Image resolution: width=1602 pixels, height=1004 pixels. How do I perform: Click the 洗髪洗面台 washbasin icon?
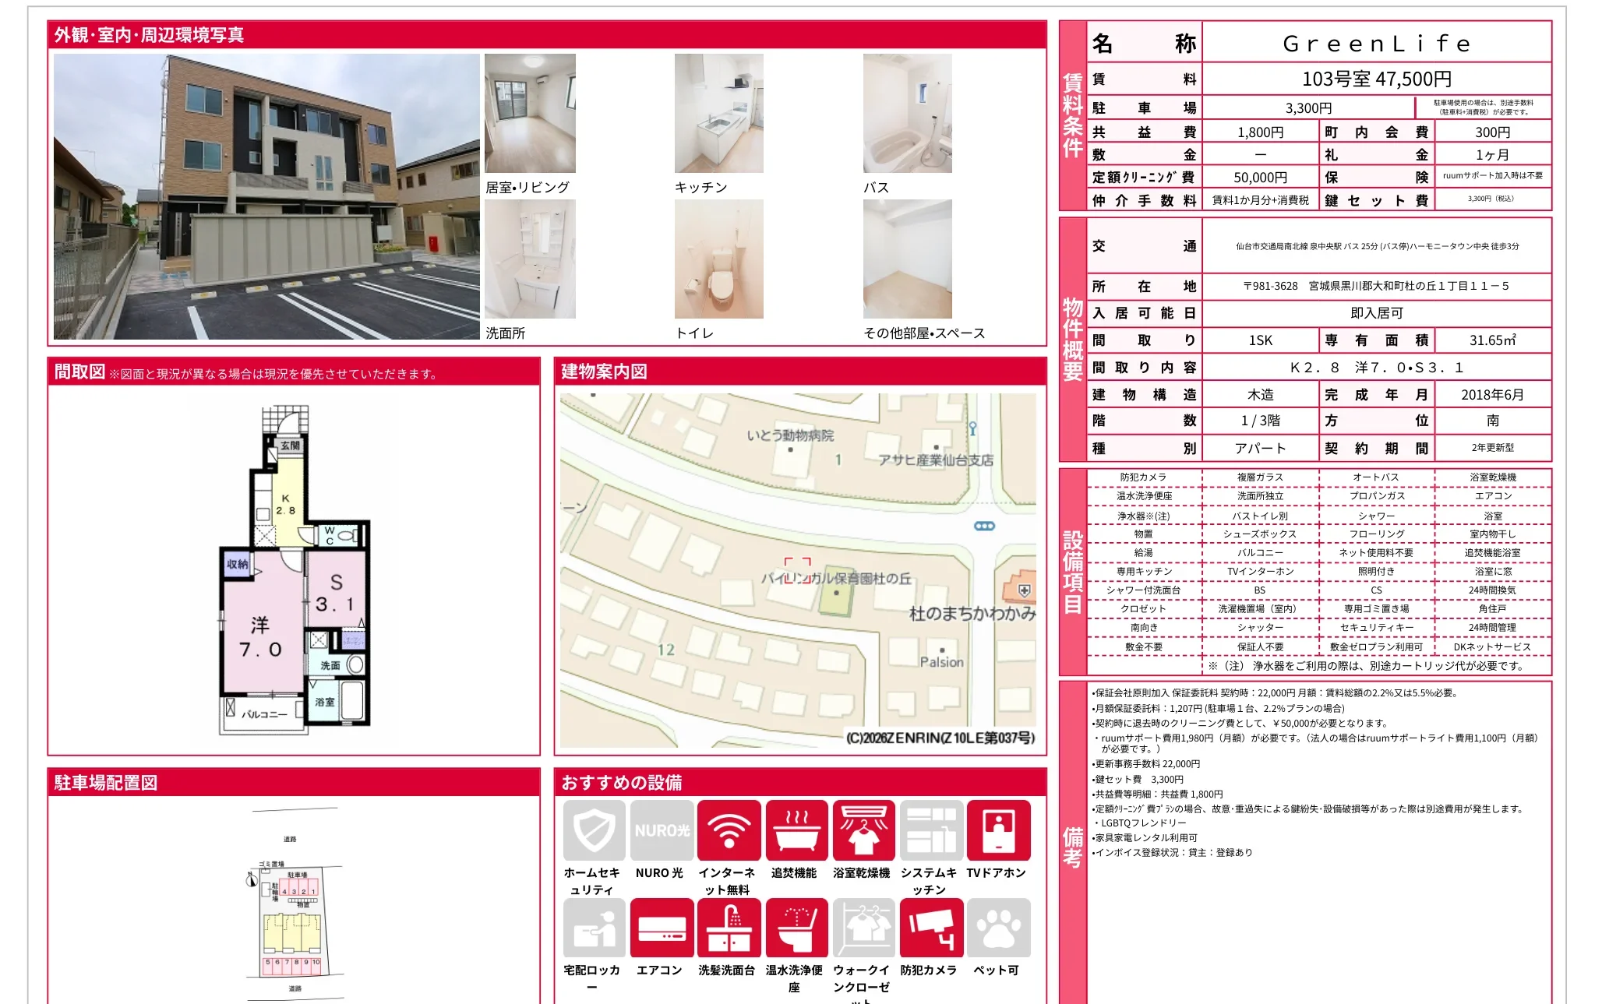729,928
